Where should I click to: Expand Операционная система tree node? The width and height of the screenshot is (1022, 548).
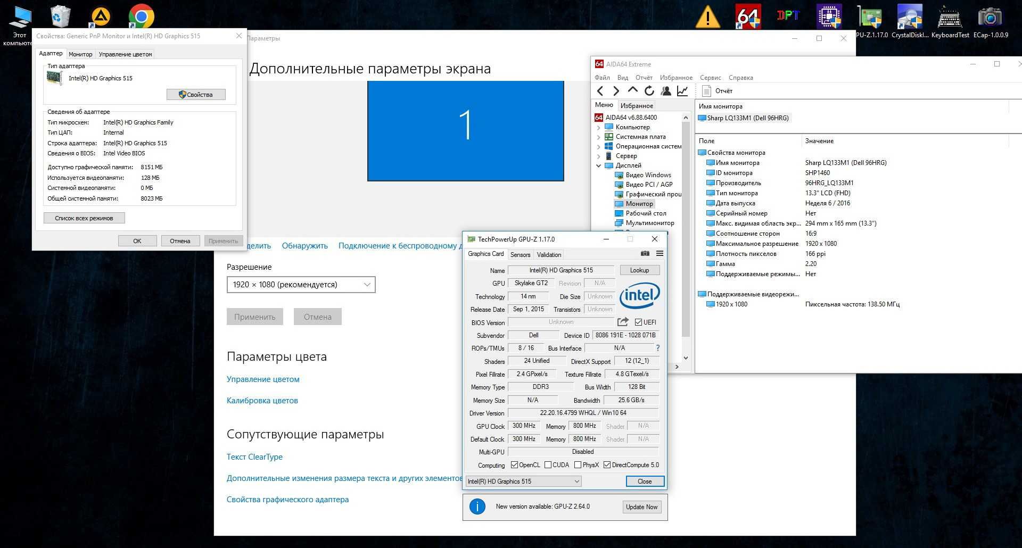(x=598, y=147)
